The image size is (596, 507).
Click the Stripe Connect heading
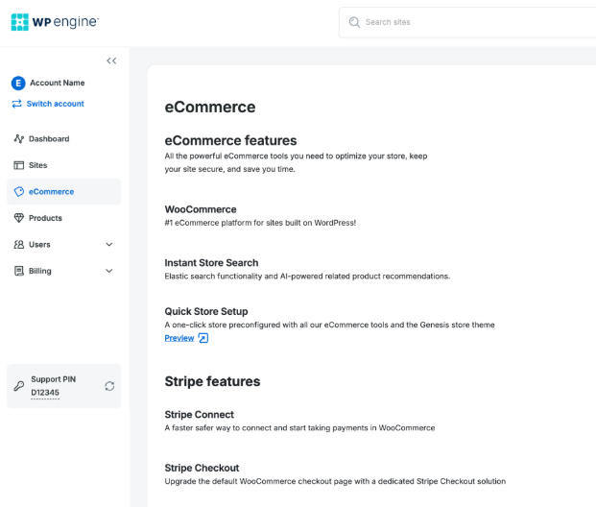point(200,414)
